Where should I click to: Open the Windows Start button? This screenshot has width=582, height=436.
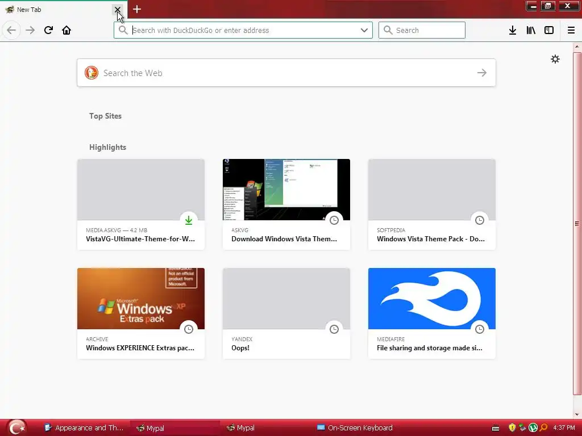(16, 427)
